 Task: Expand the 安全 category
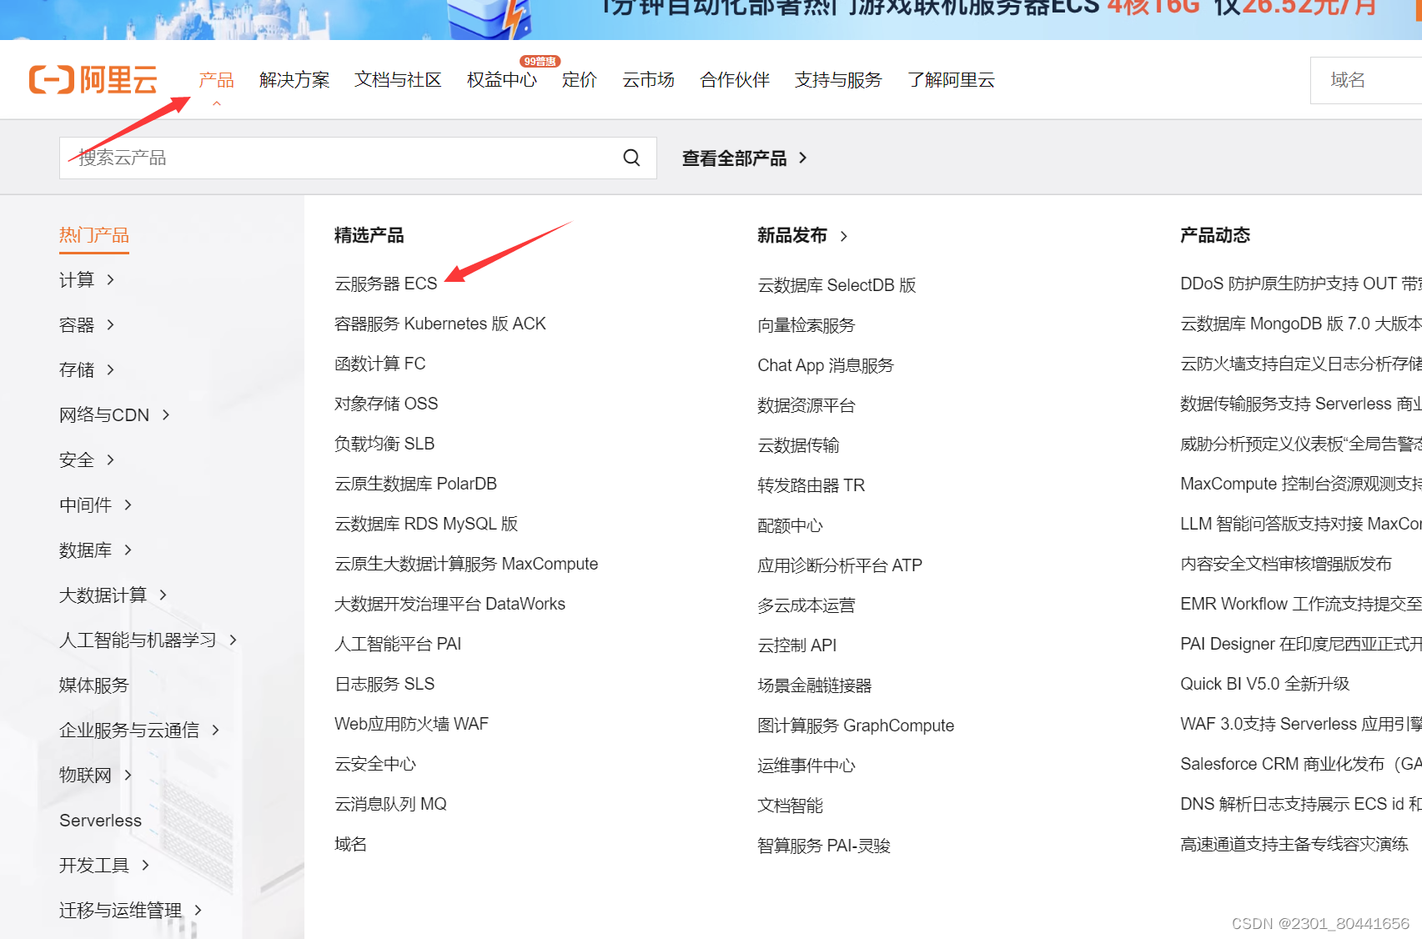(x=87, y=460)
